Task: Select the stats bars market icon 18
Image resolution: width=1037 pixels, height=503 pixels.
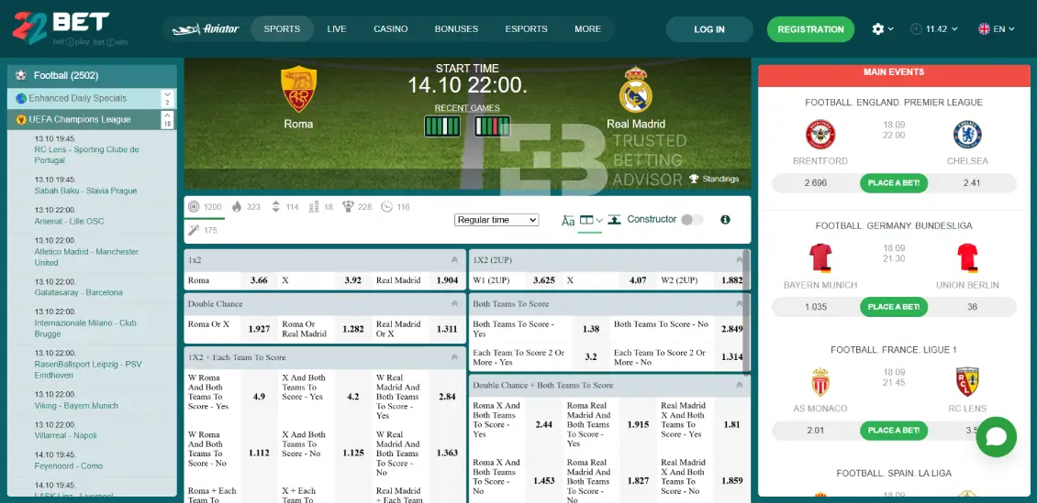Action: (321, 207)
